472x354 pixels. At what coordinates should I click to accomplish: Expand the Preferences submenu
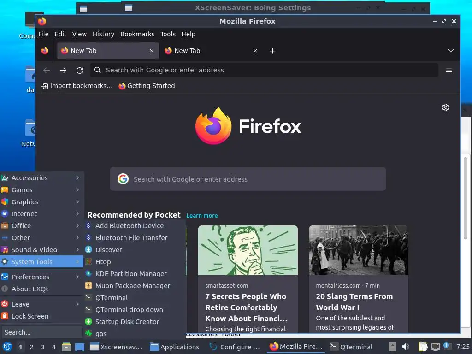[x=41, y=277]
